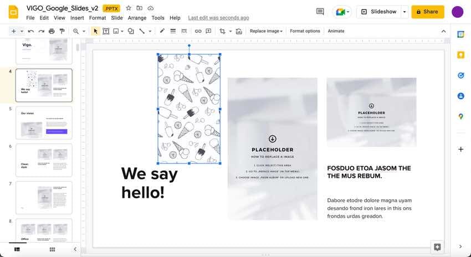Open the Zoom dropdown arrow
Viewport: 471px width, 257px height.
click(84, 31)
